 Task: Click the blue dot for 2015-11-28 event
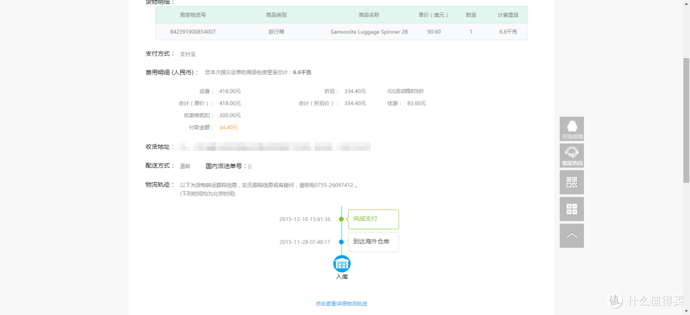341,242
